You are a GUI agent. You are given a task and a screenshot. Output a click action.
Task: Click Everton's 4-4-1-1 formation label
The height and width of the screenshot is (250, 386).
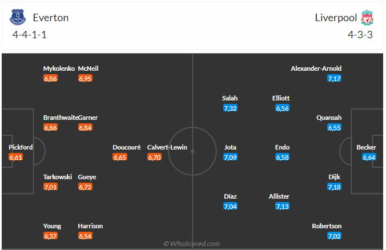(30, 34)
